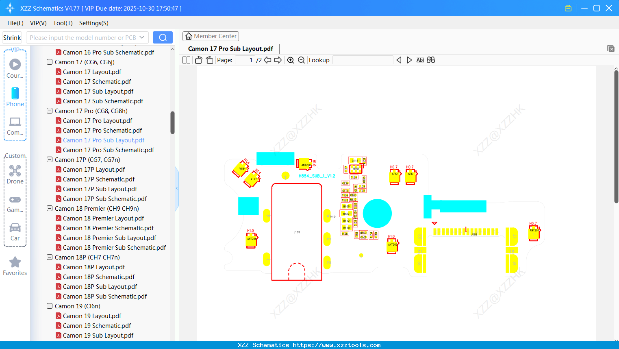Open the VIP(V) menu
The width and height of the screenshot is (619, 349).
(38, 23)
